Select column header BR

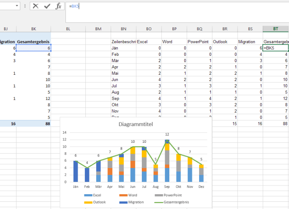pyautogui.click(x=225, y=29)
